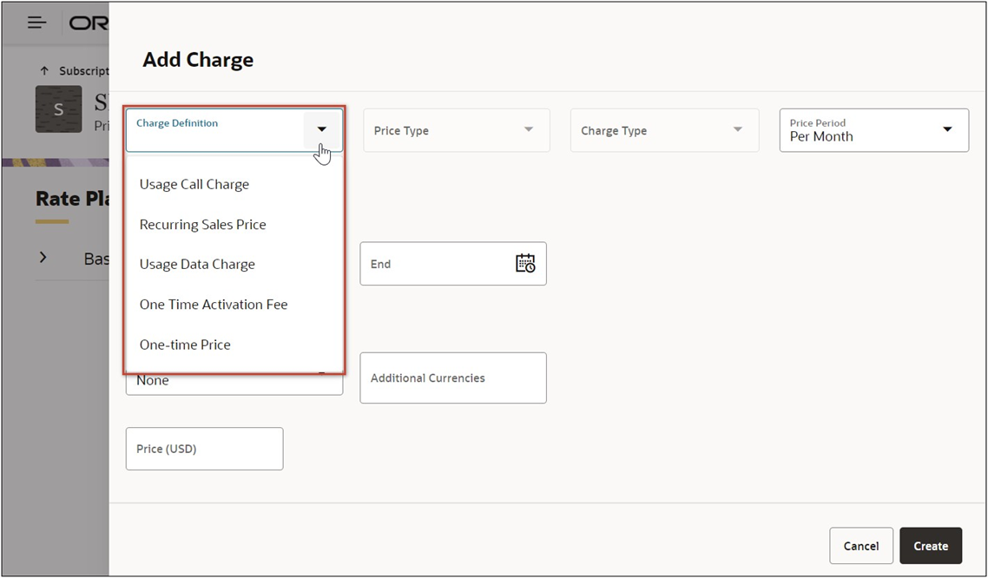This screenshot has width=988, height=578.
Task: Cancel the Add Charge dialog
Action: click(860, 546)
